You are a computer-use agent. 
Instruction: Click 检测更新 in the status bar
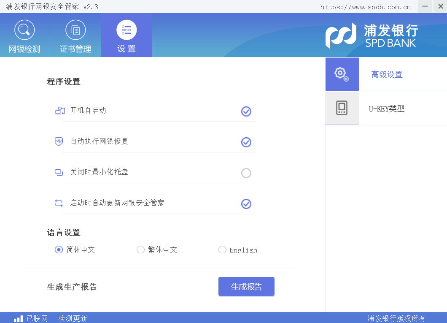coord(73,318)
